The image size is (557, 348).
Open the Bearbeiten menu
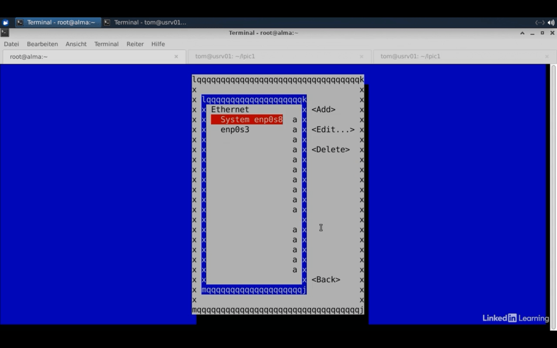coord(42,44)
